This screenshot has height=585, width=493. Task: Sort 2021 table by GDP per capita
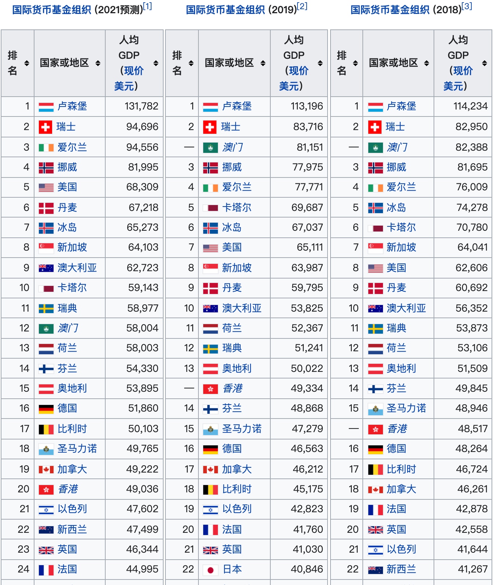(x=156, y=63)
